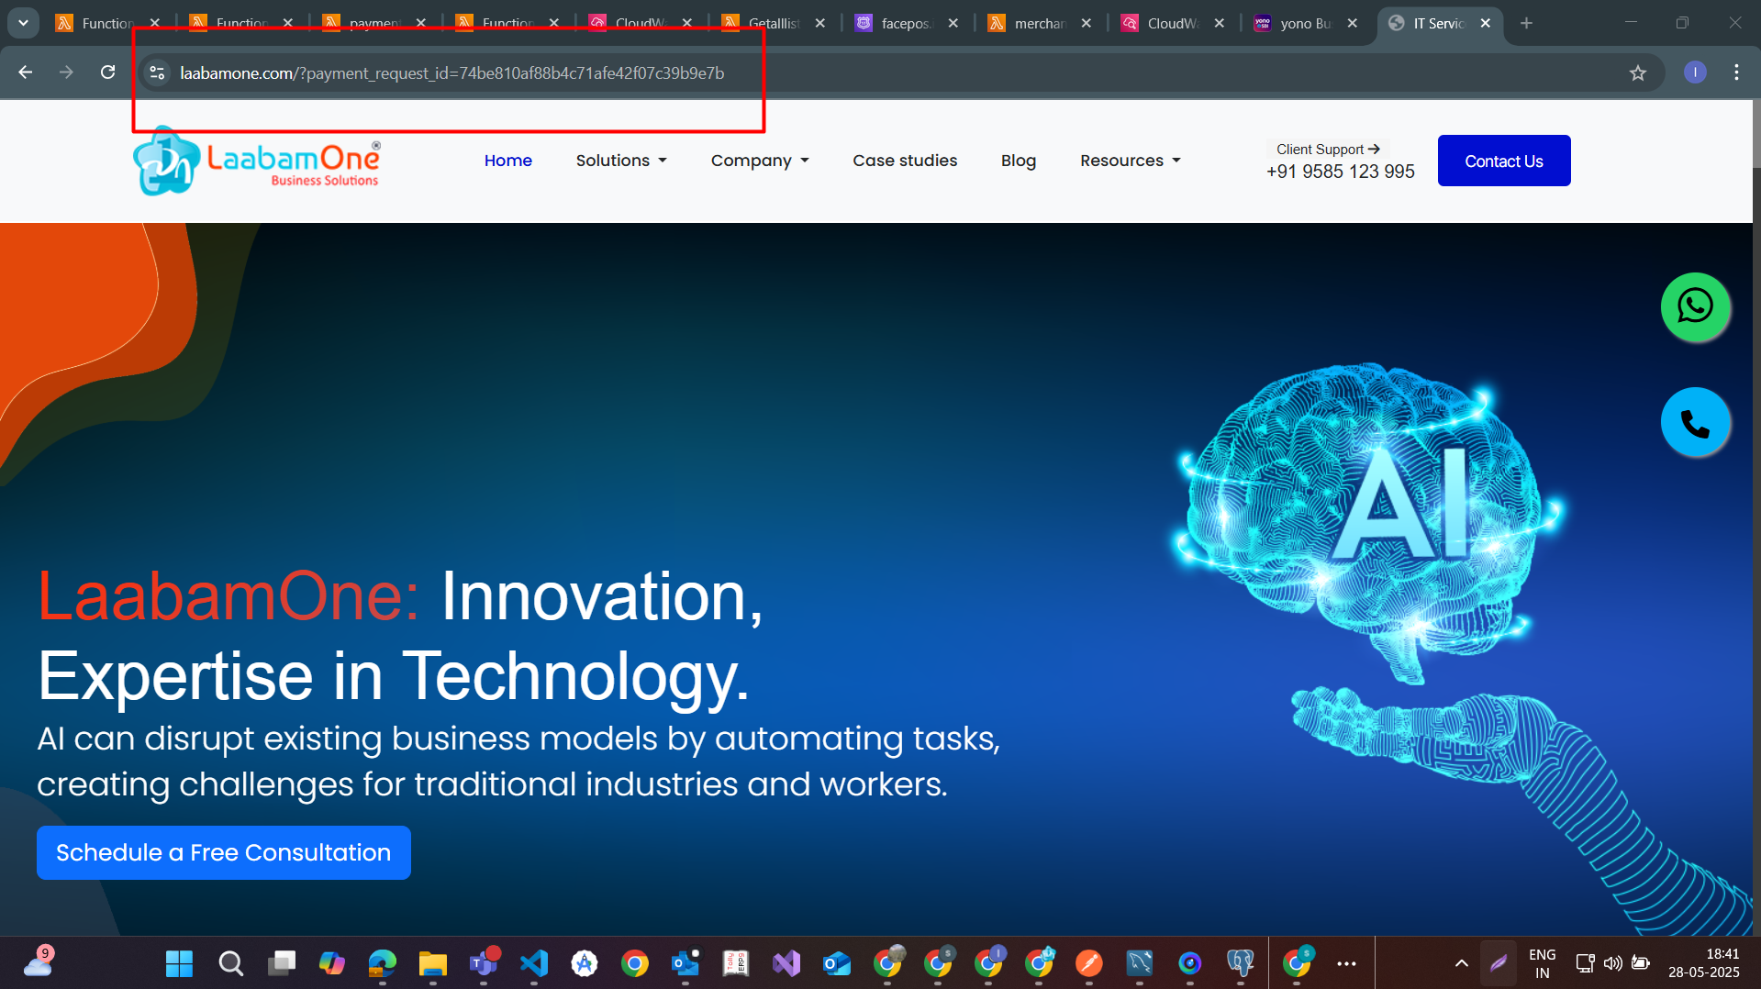
Task: Expand the Resources dropdown menu
Action: 1131,161
